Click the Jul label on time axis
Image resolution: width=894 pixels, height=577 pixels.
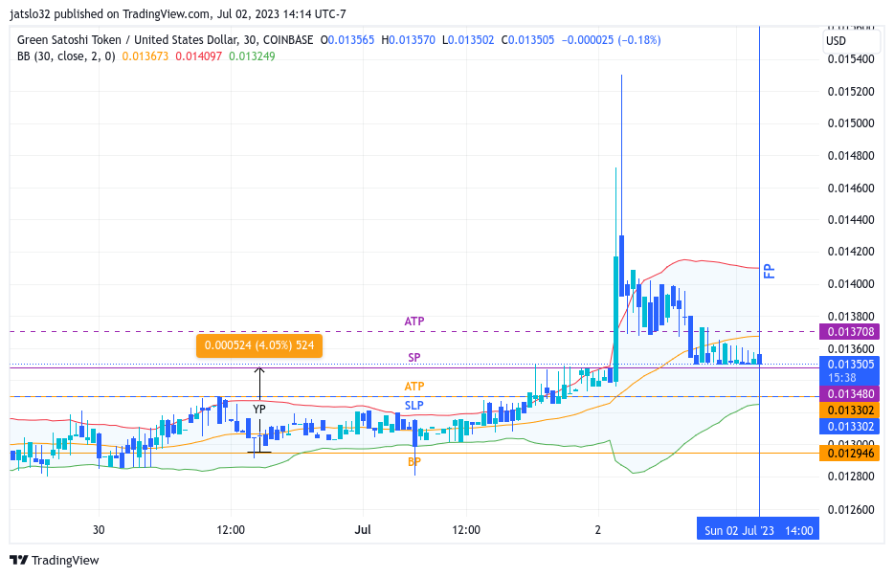pyautogui.click(x=363, y=530)
